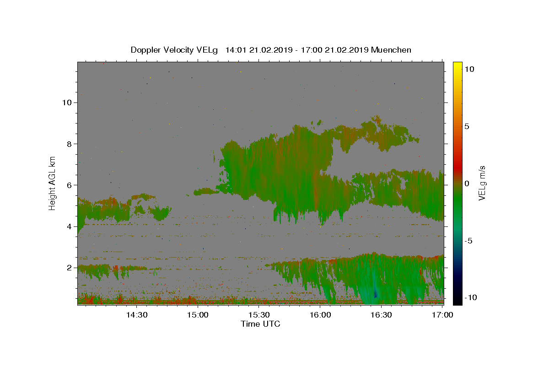549x366 pixels.
Task: Click the "VELg m/s" colorbar label
Action: click(482, 183)
